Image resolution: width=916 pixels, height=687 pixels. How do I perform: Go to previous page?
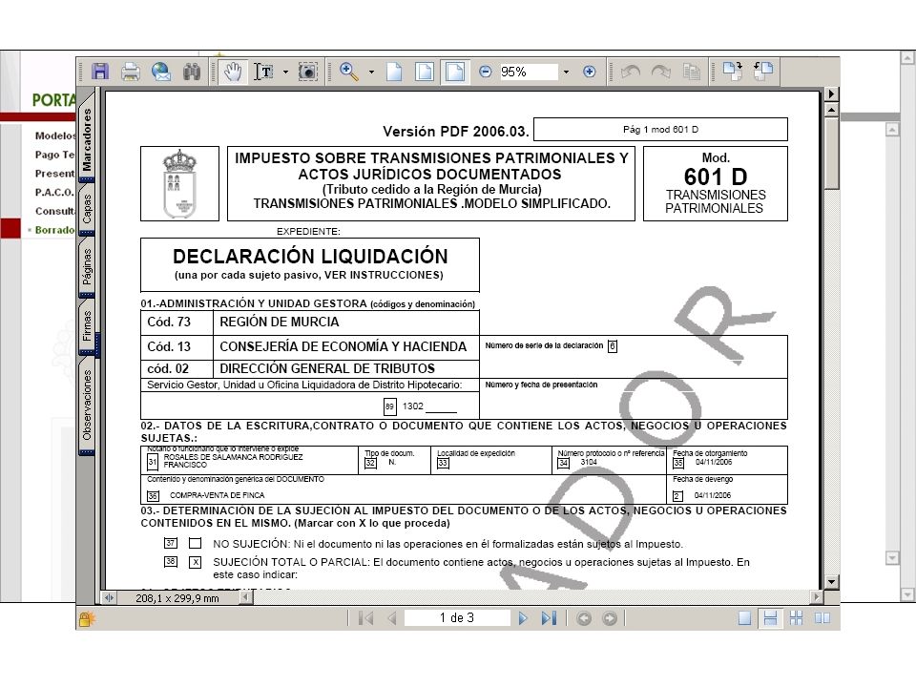(x=392, y=618)
